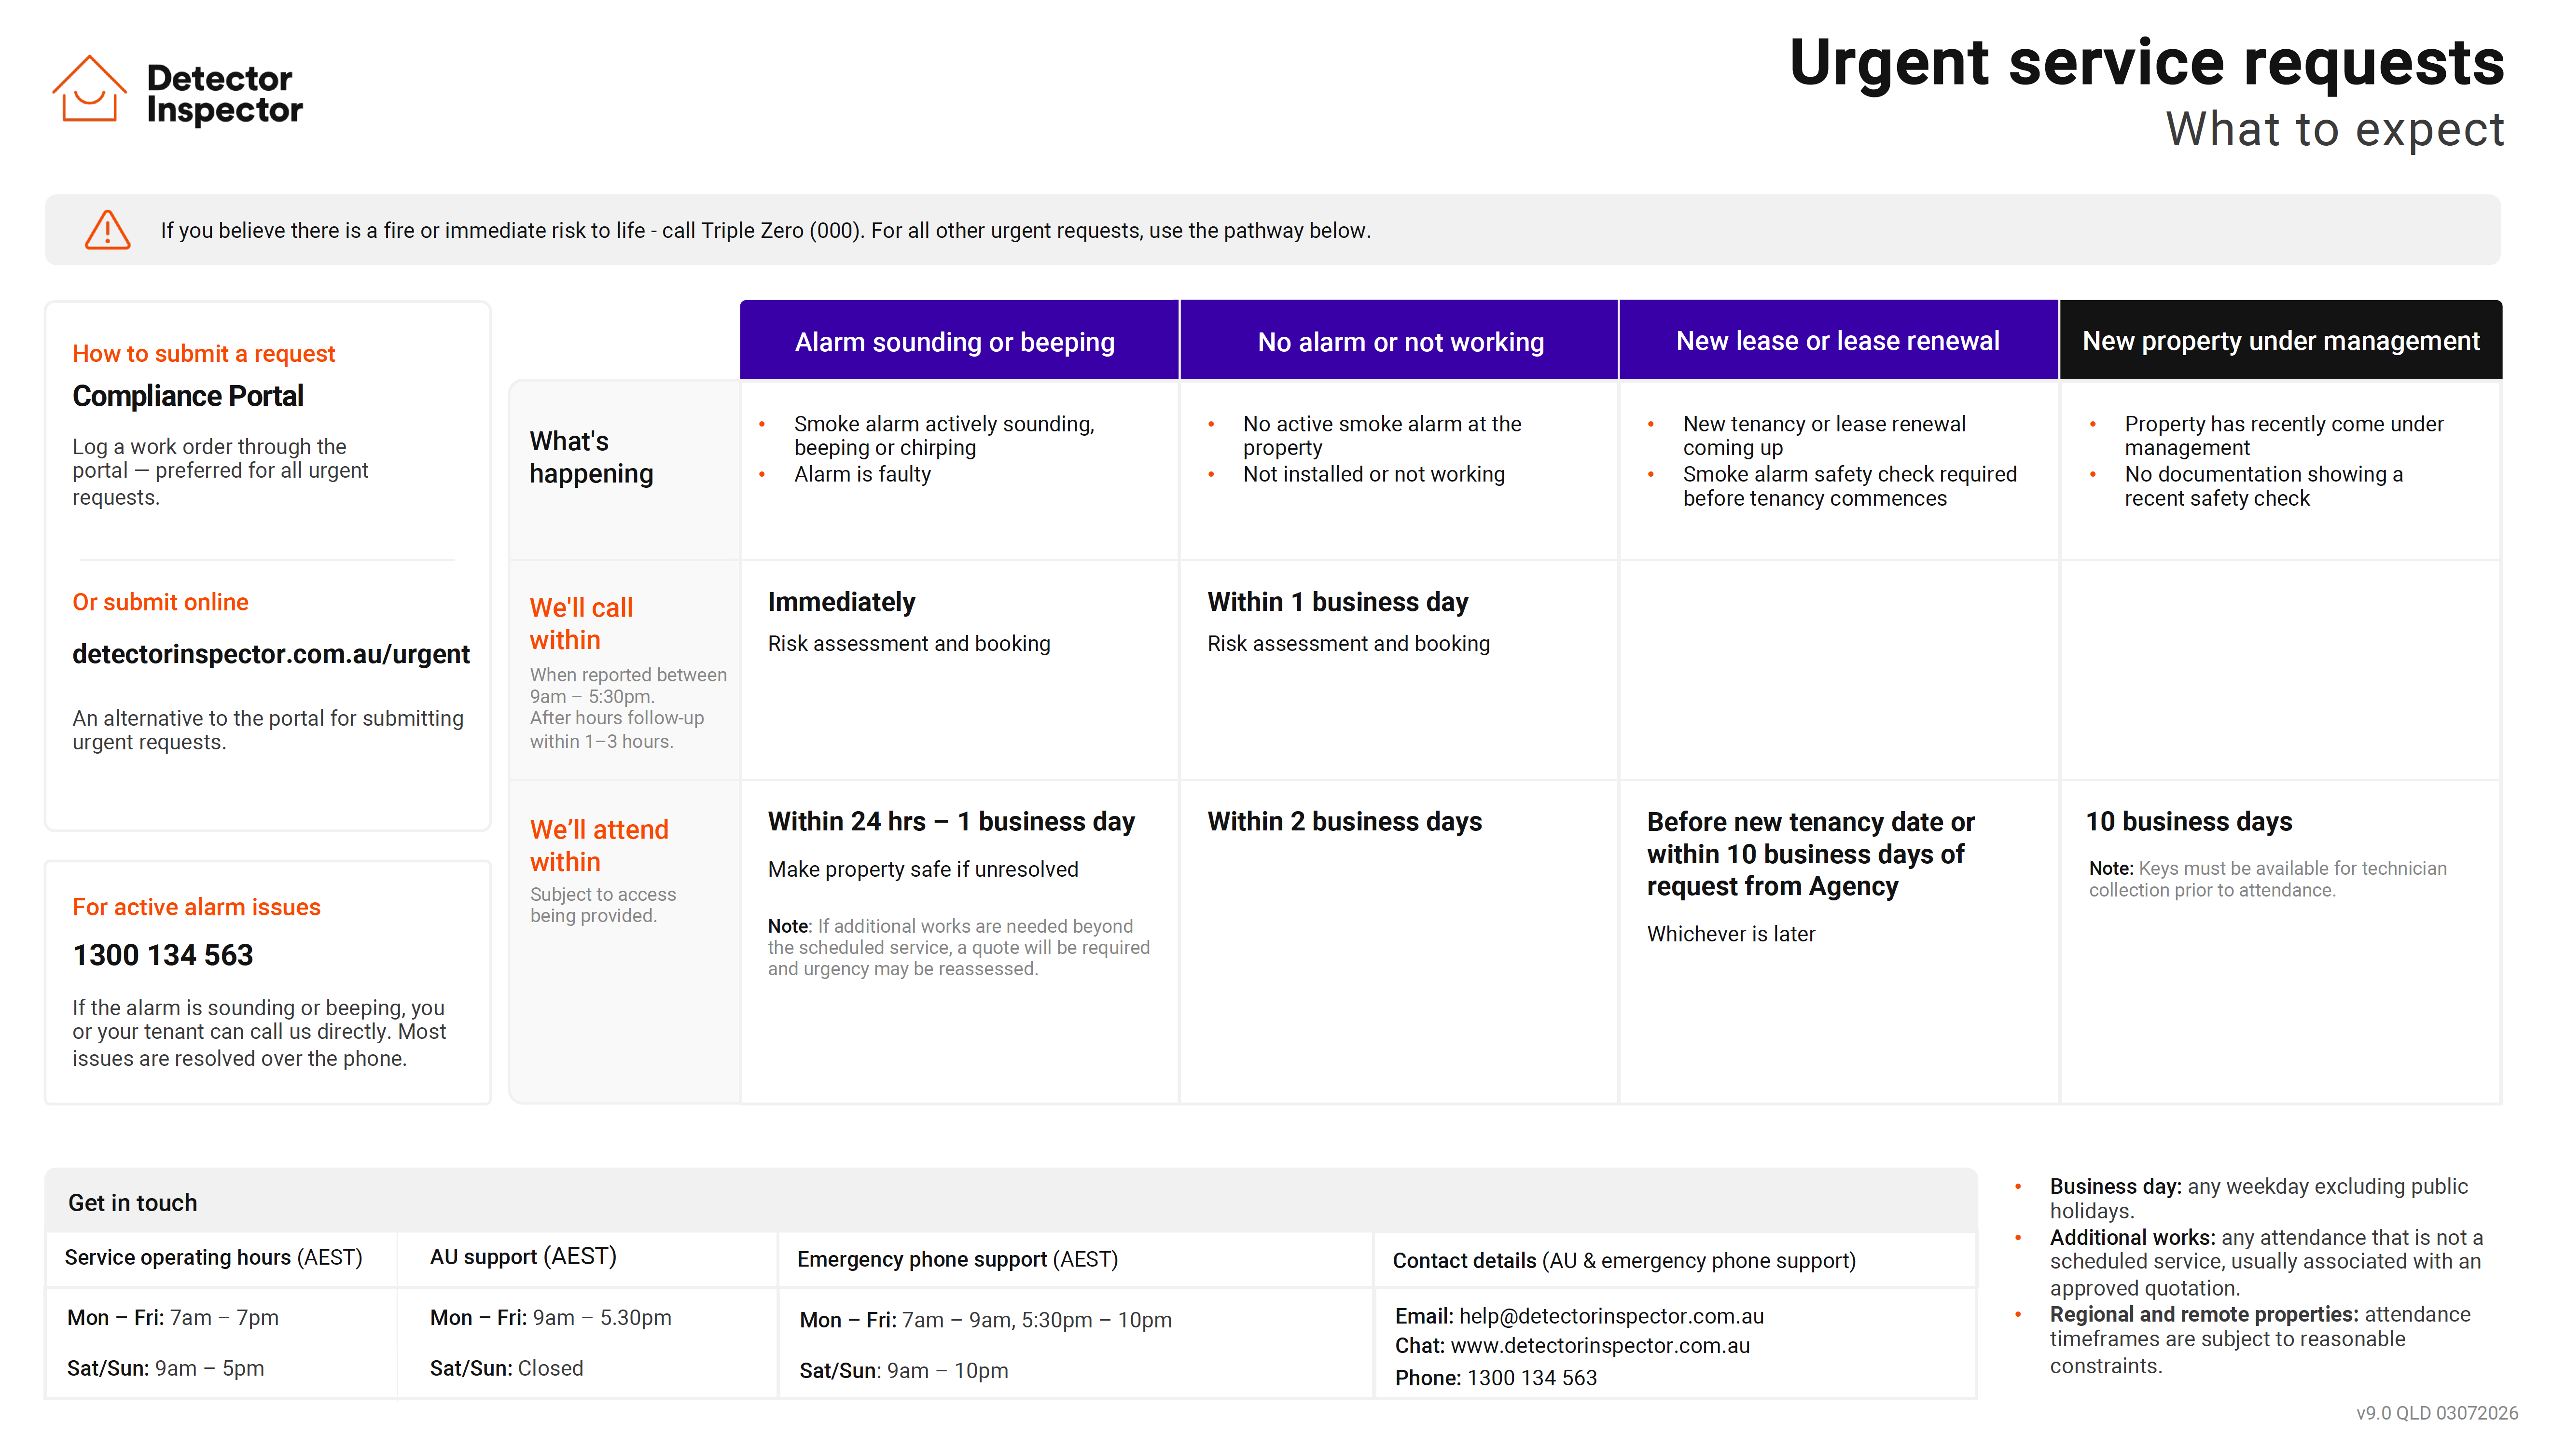Click the Emergency phone support column header
Image resolution: width=2552 pixels, height=1435 pixels.
pos(957,1260)
